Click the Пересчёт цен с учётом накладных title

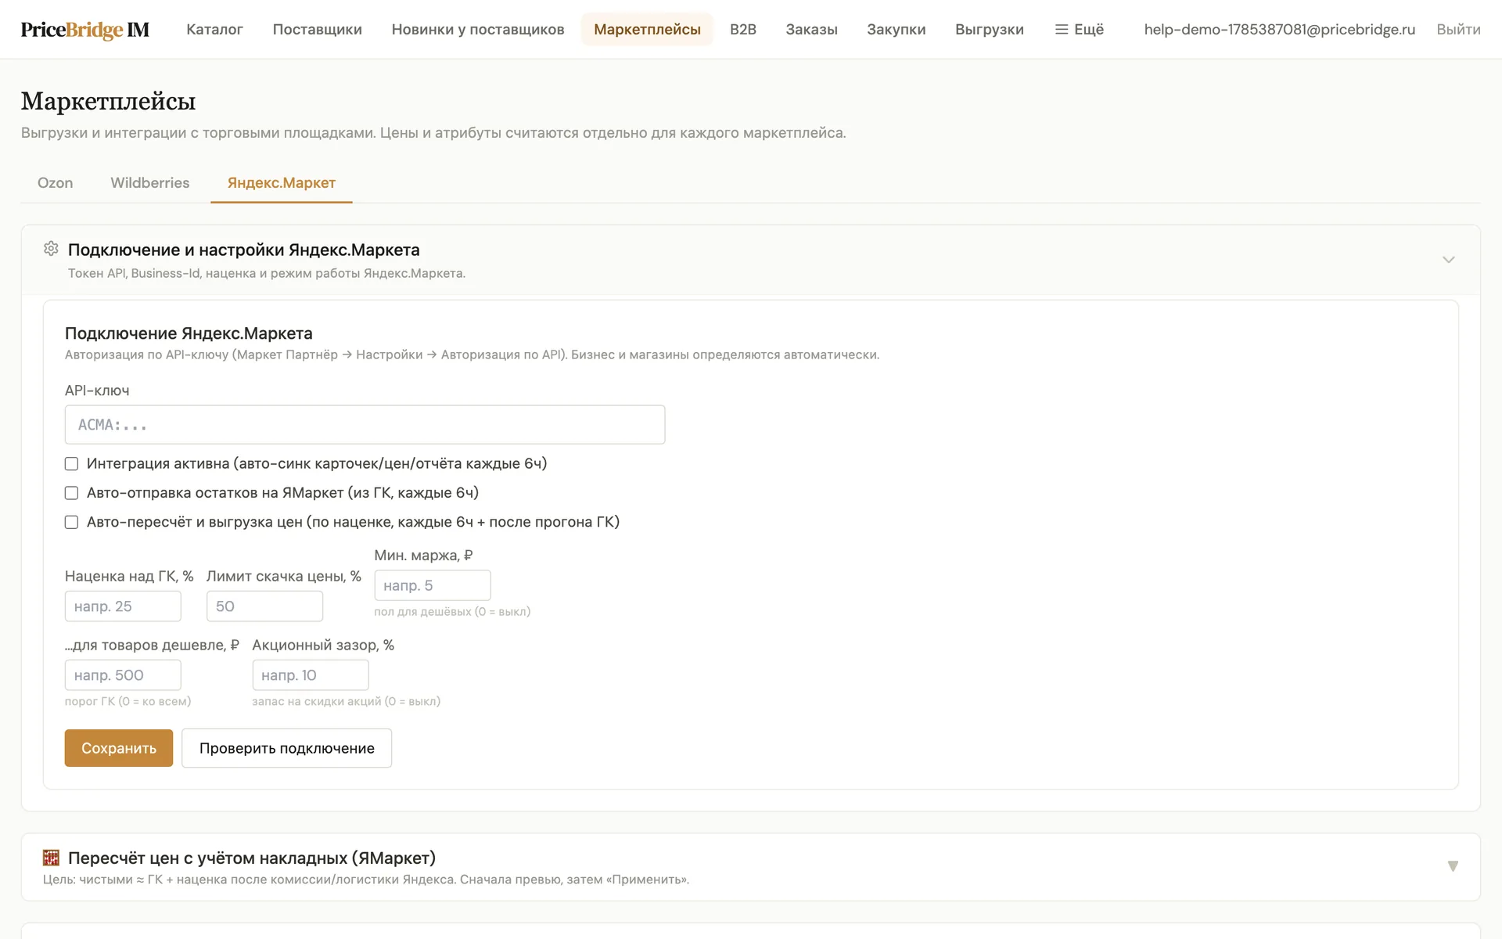[x=252, y=858]
